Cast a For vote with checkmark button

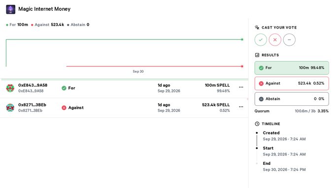261,40
